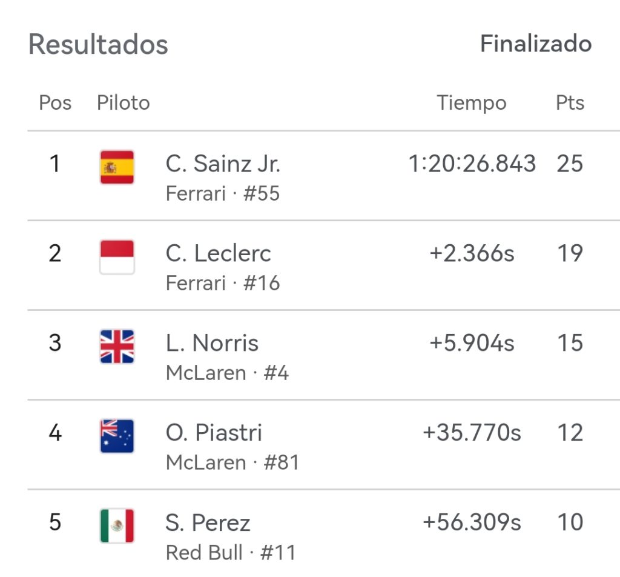Click the Tiempo column header

(472, 103)
